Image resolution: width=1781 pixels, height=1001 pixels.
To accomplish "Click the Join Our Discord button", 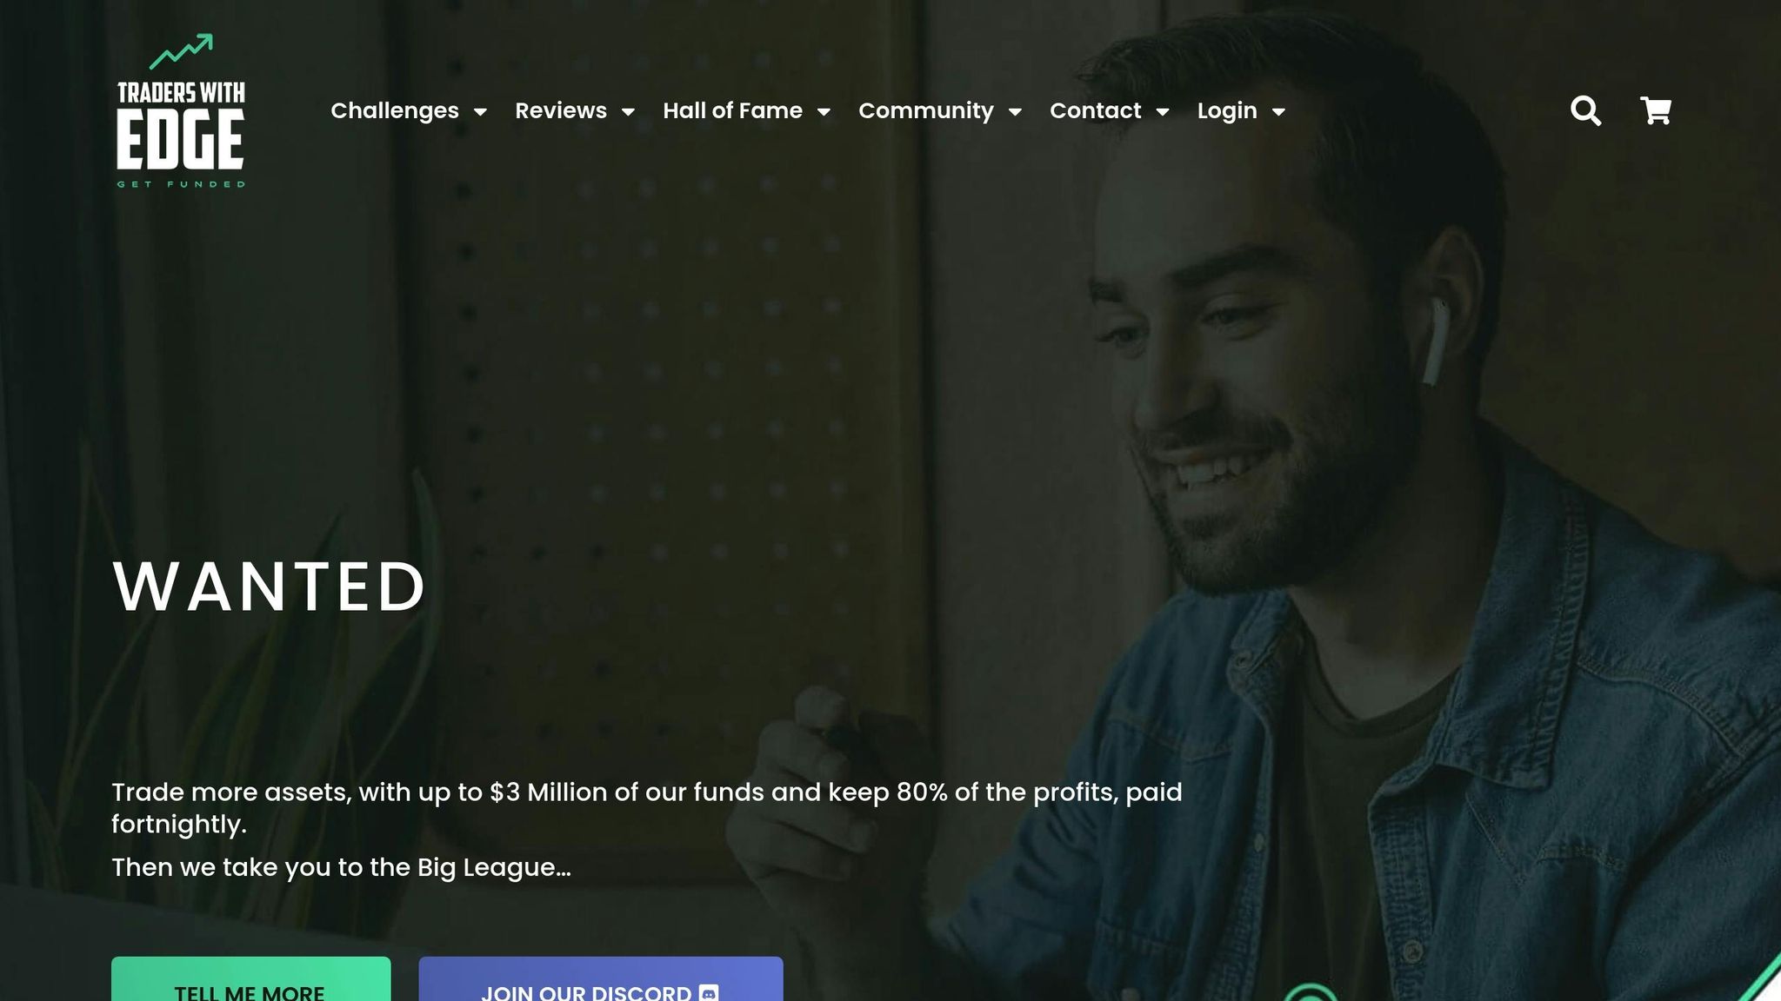I will point(601,979).
